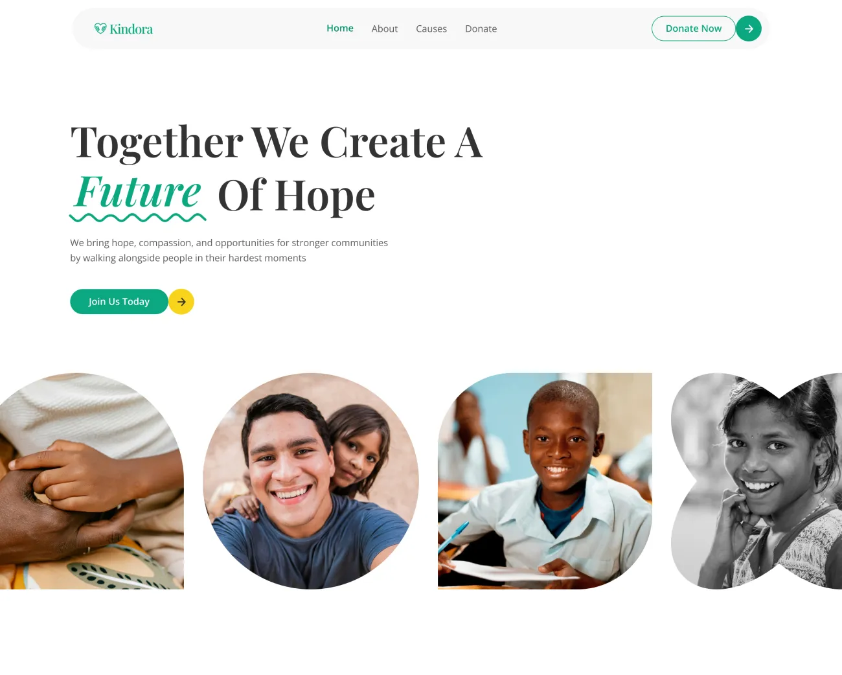Image resolution: width=842 pixels, height=675 pixels.
Task: Click the green italic word Future
Action: click(138, 192)
